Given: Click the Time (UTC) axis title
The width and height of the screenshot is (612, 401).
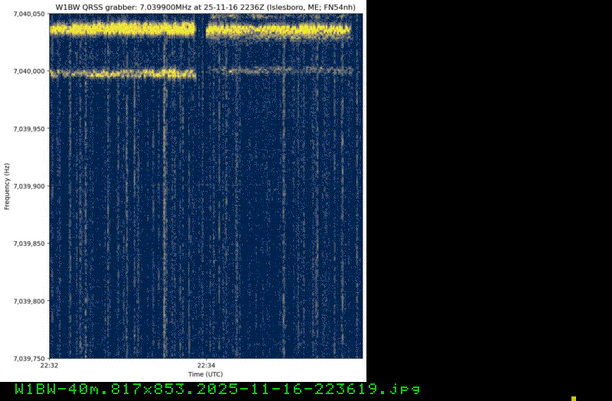Looking at the screenshot, I should (206, 374).
